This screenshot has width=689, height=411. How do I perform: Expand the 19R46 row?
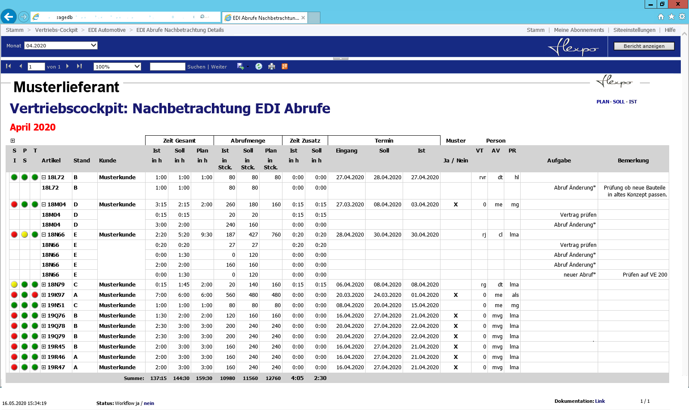pyautogui.click(x=43, y=357)
